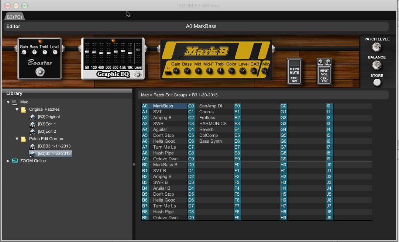
Task: Click the MarkB Color knob
Action: 231,71
